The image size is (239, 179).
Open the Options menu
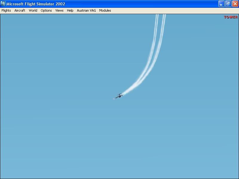tap(46, 10)
